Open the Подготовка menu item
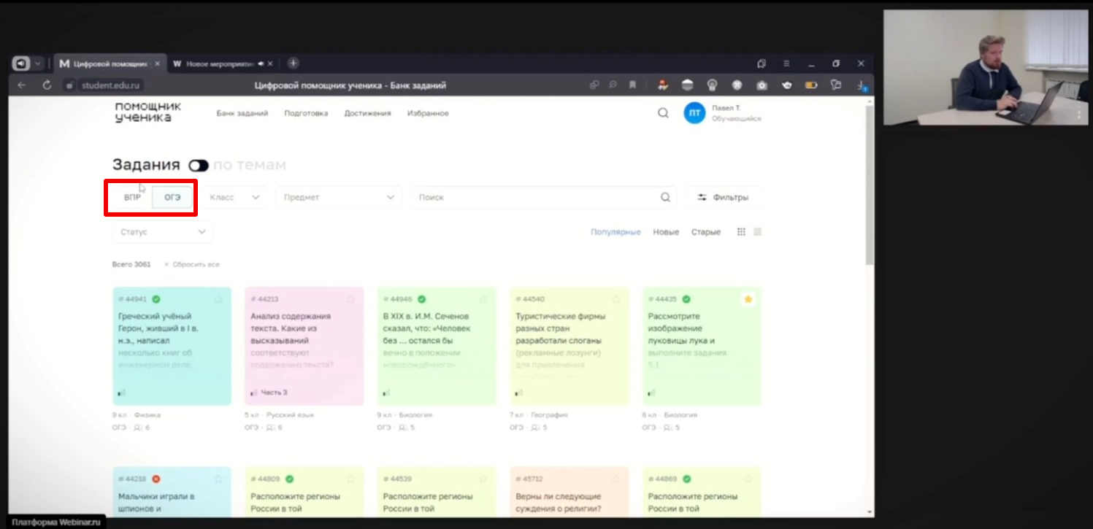 coord(306,113)
